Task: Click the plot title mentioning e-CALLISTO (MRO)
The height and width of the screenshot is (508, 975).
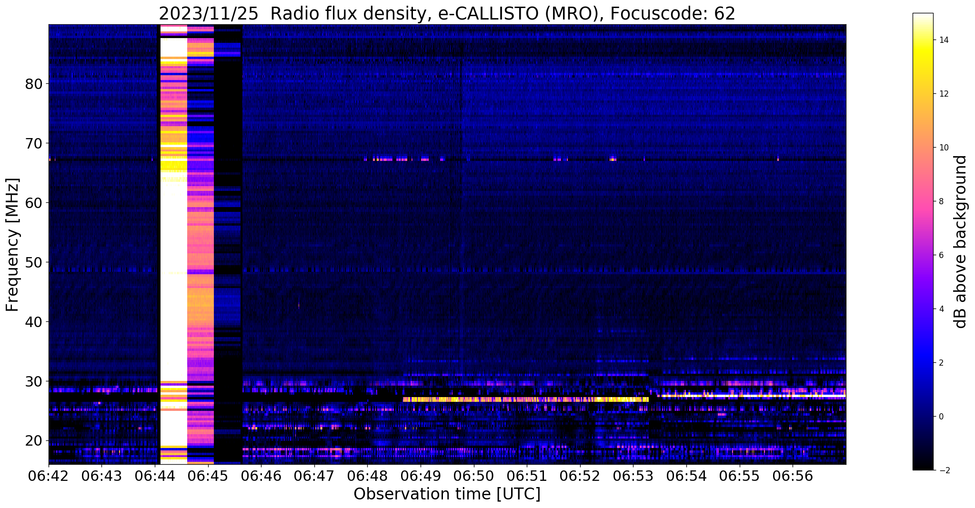Action: coord(447,13)
